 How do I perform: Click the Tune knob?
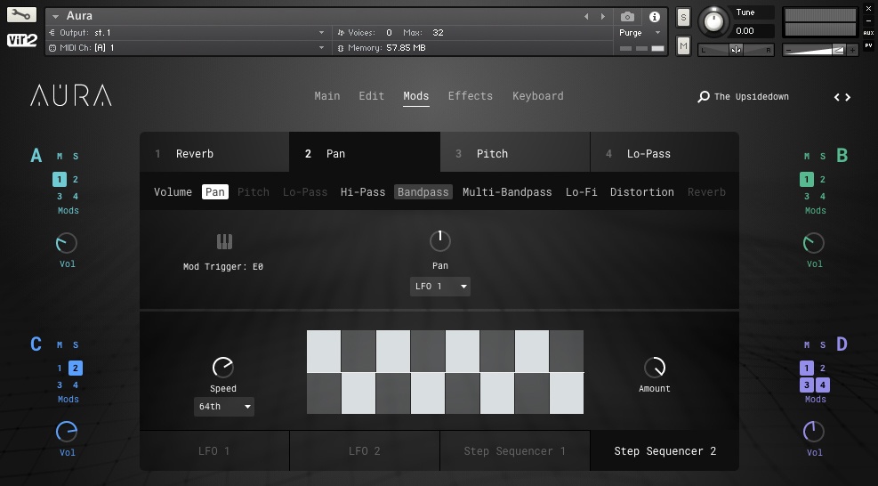click(x=713, y=22)
